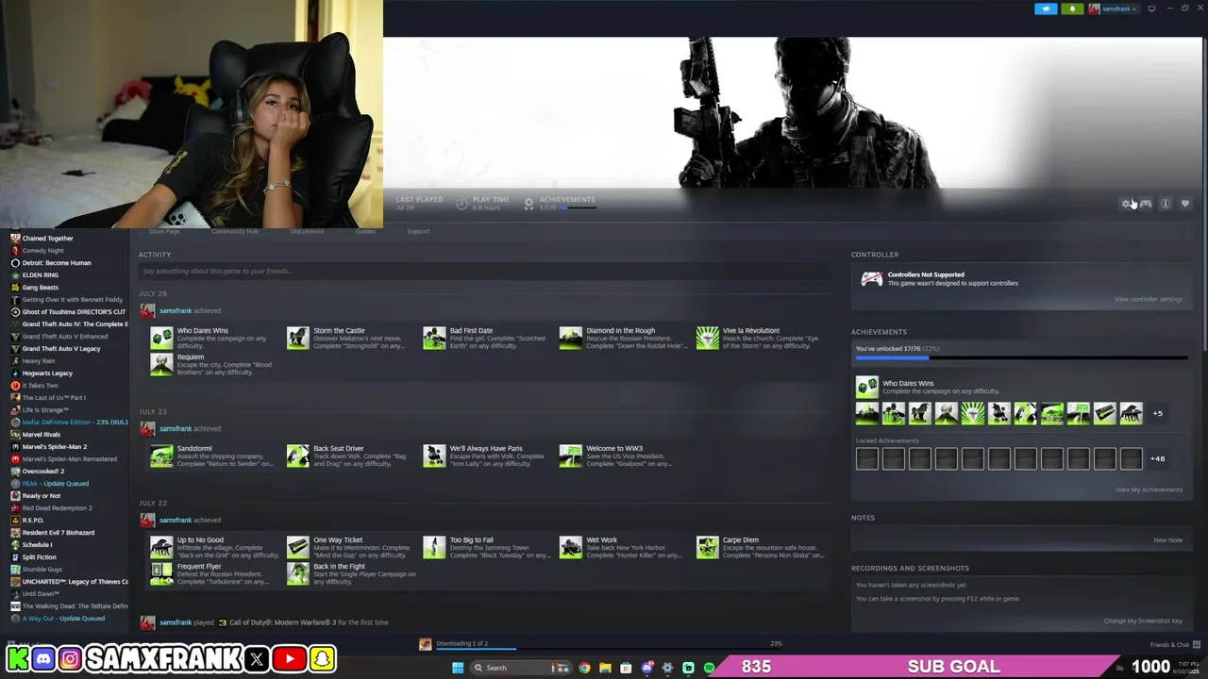1208x679 pixels.
Task: Open the Windows Start button
Action: coord(458,668)
